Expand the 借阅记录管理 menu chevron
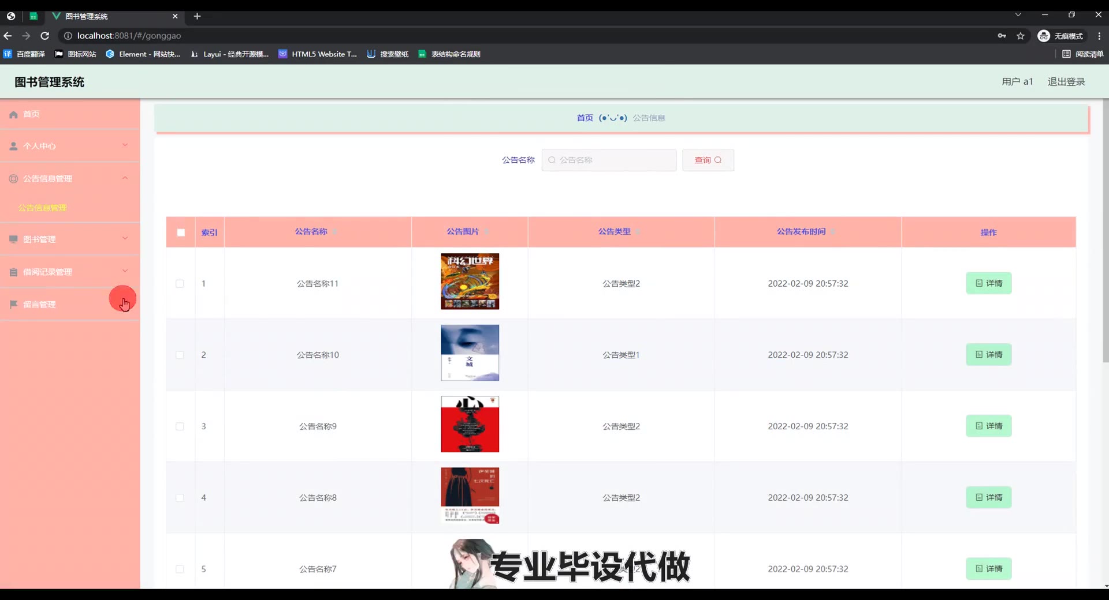This screenshot has height=600, width=1109. coord(125,271)
